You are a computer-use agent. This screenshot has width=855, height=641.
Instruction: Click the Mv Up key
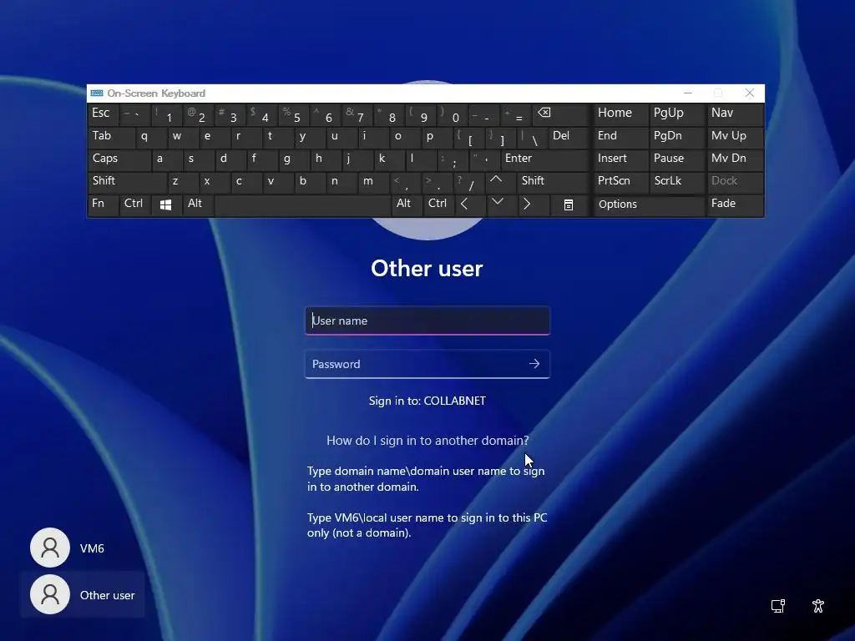point(735,136)
